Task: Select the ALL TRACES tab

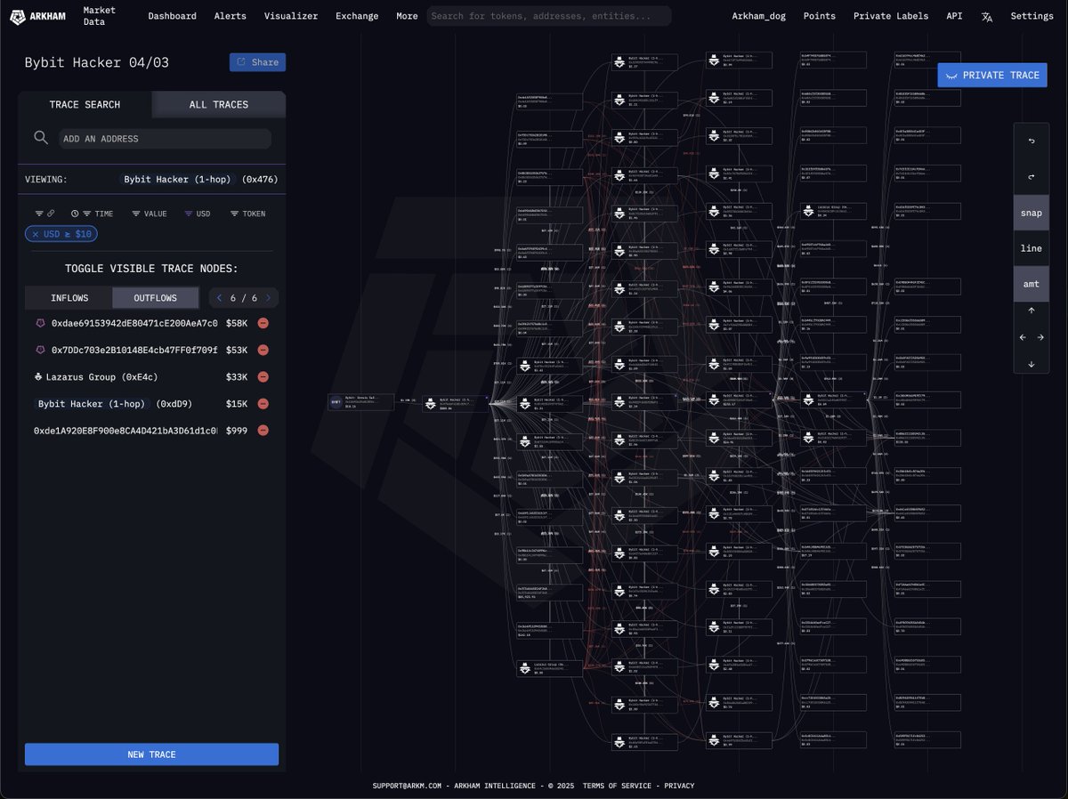Action: 219,104
